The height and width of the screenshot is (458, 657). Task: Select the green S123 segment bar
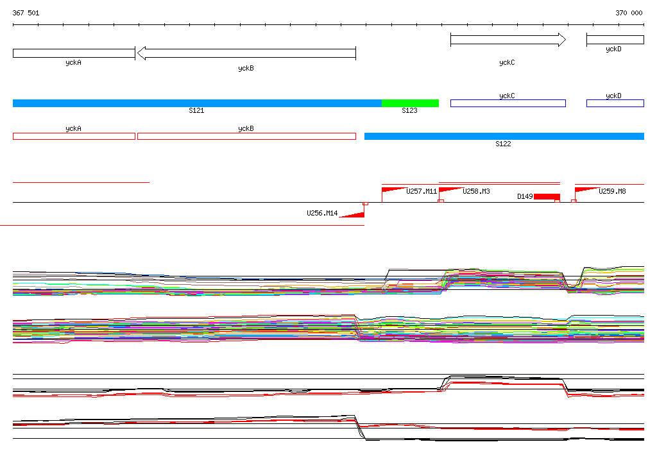[410, 103]
